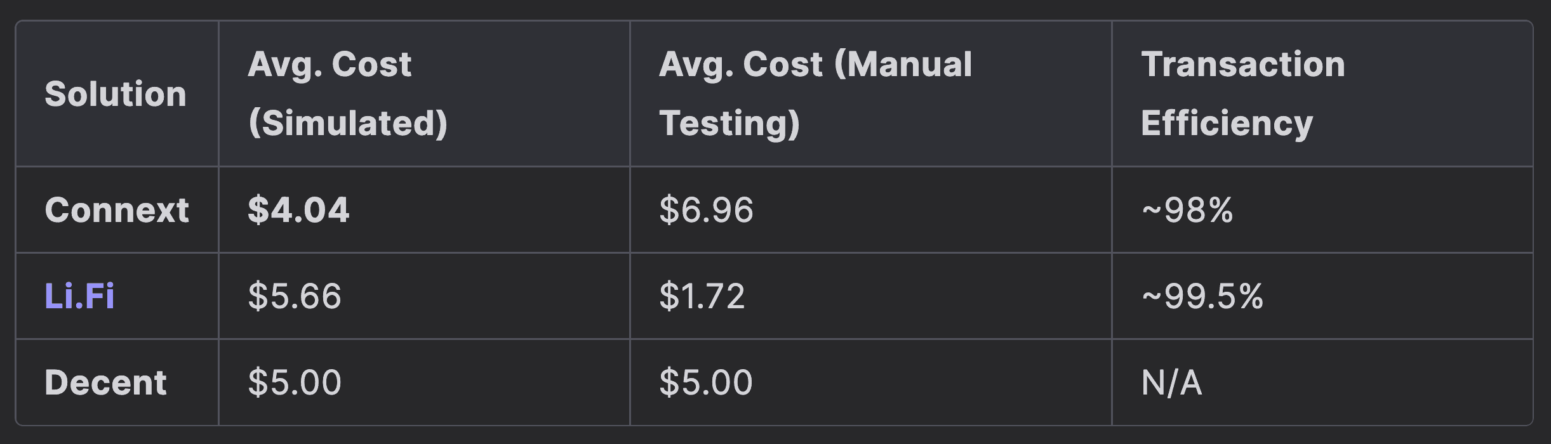Screen dimensions: 1551x444
Task: Select the $6.96 manual testing cell
Action: click(x=706, y=210)
